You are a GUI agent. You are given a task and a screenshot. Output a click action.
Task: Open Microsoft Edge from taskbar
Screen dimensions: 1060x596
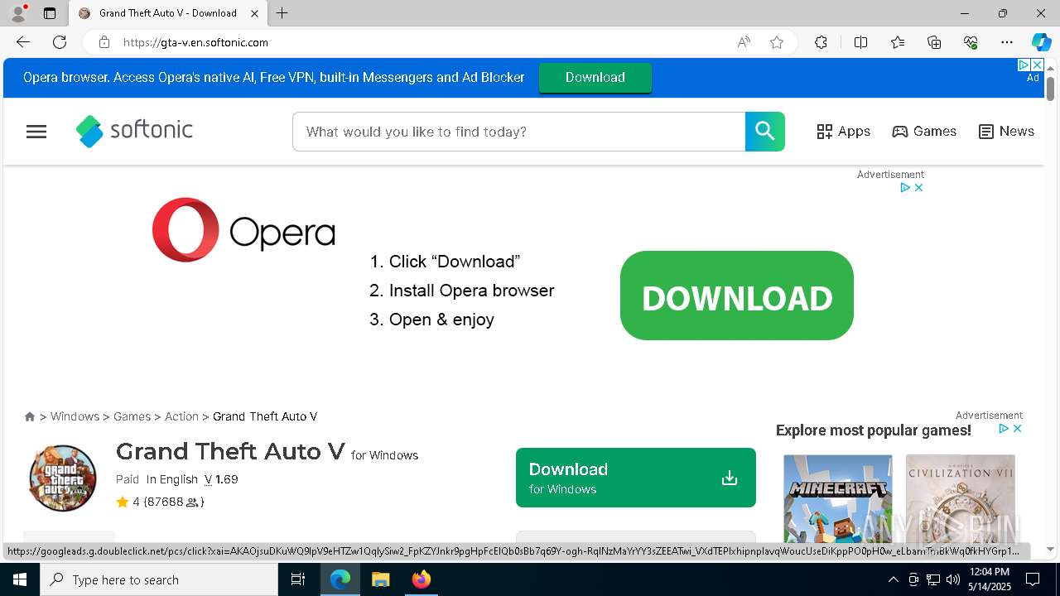click(340, 579)
